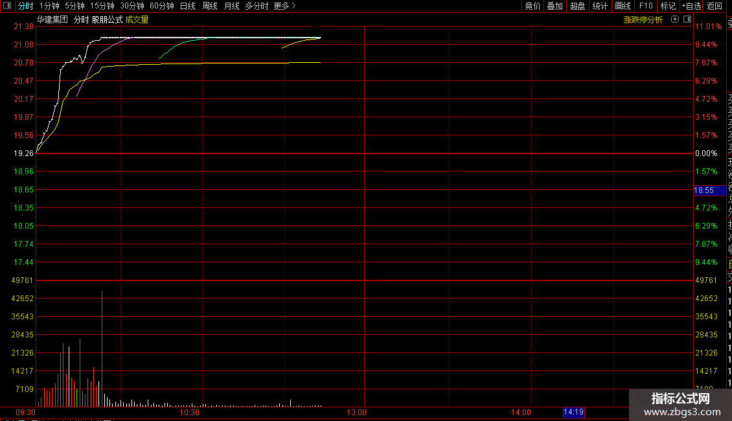The width and height of the screenshot is (732, 421).
Task: Click the 10:30 time axis label
Action: pos(190,413)
